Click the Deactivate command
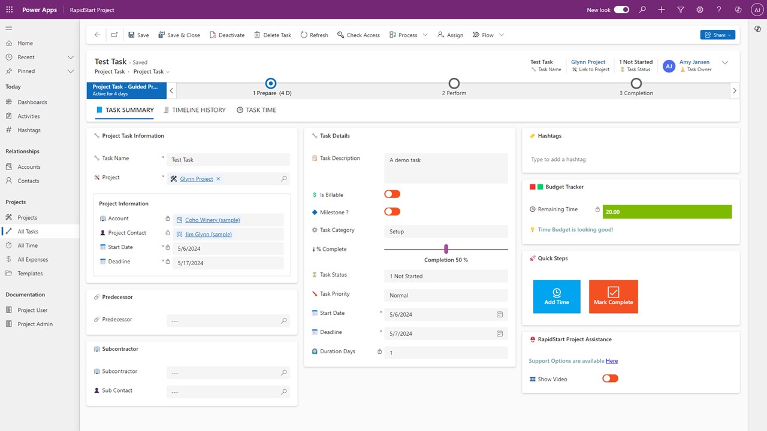This screenshot has height=431, width=767. [227, 35]
